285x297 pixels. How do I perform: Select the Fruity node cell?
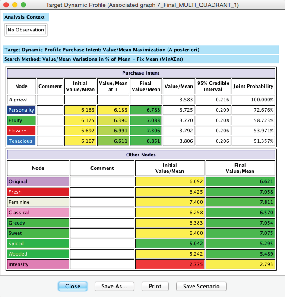pos(21,121)
